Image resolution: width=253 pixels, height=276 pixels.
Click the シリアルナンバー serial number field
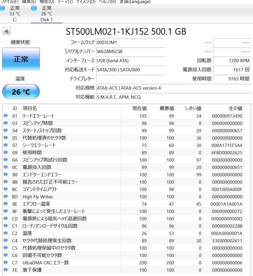tap(130, 52)
